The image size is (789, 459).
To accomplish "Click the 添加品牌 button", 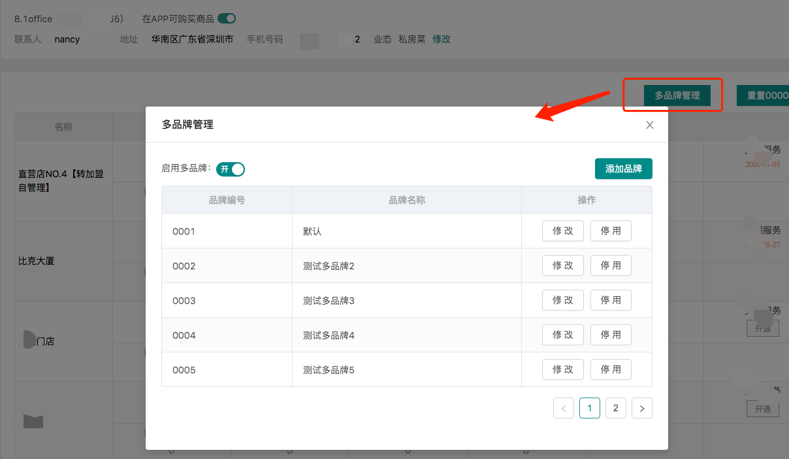I will (x=623, y=168).
